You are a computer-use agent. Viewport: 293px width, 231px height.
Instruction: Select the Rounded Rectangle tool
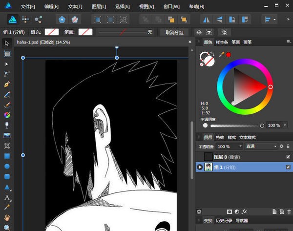(x=7, y=176)
